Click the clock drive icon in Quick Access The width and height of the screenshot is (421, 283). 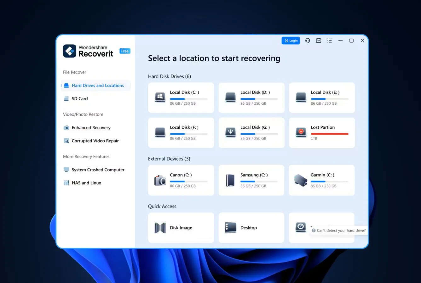(x=301, y=227)
